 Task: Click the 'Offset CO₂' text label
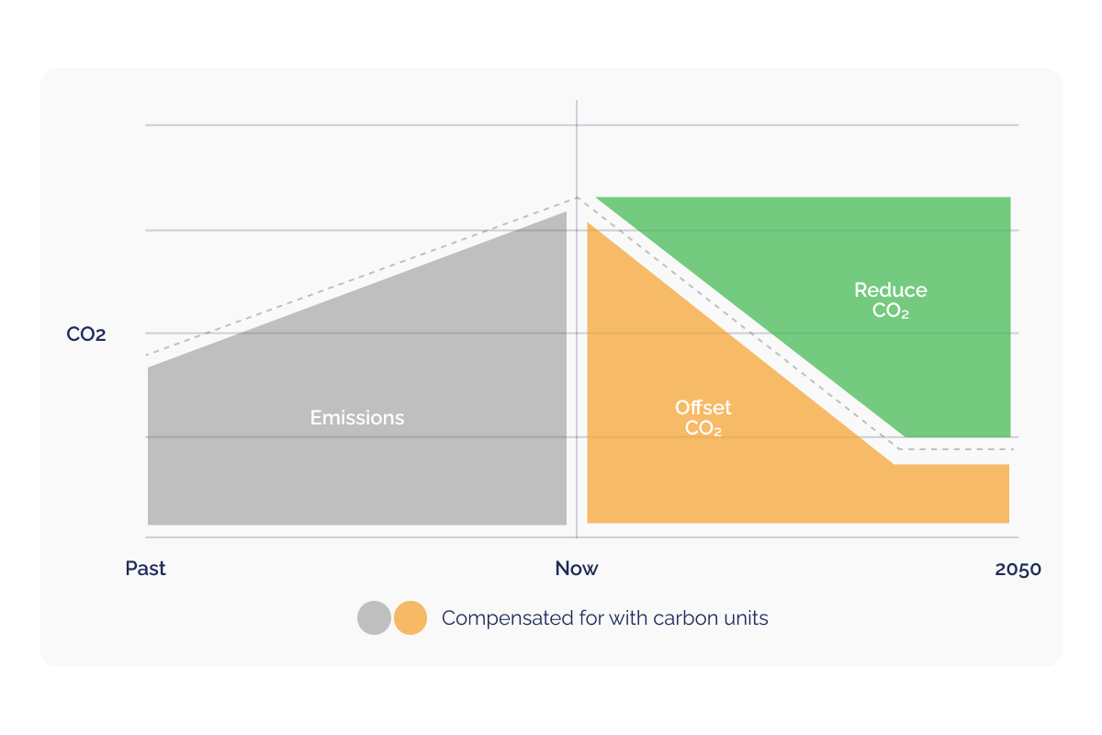pyautogui.click(x=703, y=418)
